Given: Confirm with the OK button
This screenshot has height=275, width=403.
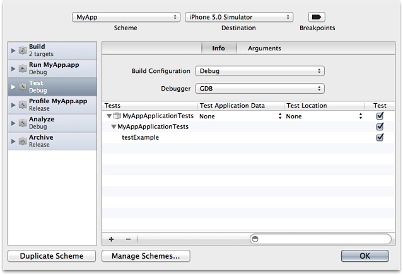Looking at the screenshot, I should pyautogui.click(x=365, y=256).
